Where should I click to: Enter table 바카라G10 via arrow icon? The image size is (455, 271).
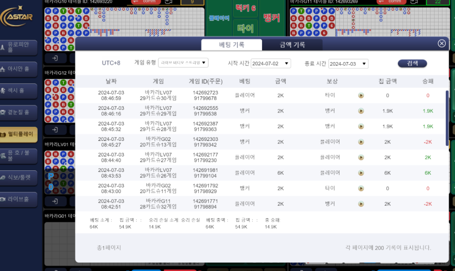point(55,58)
